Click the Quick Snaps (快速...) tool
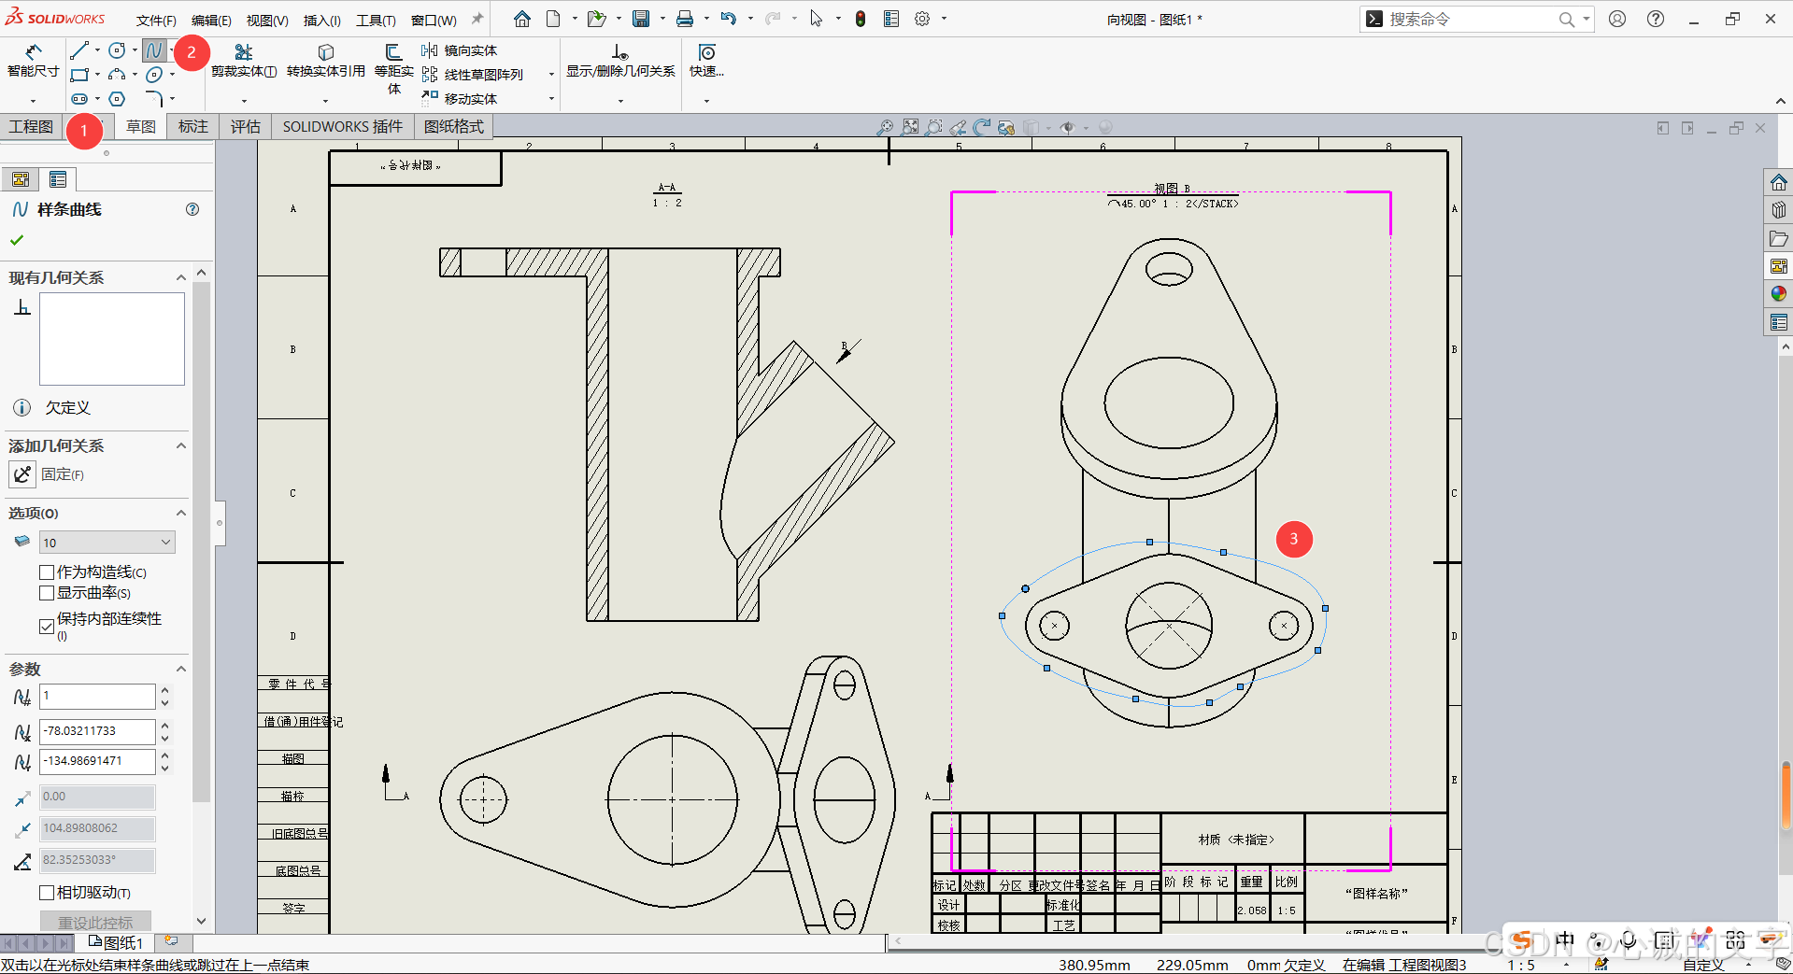The height and width of the screenshot is (974, 1793). point(706,61)
